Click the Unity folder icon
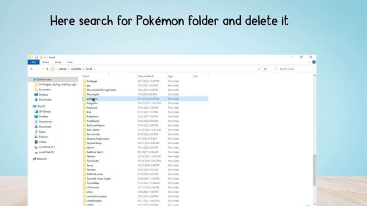Image resolution: width=367 pixels, height=206 pixels. (84, 192)
